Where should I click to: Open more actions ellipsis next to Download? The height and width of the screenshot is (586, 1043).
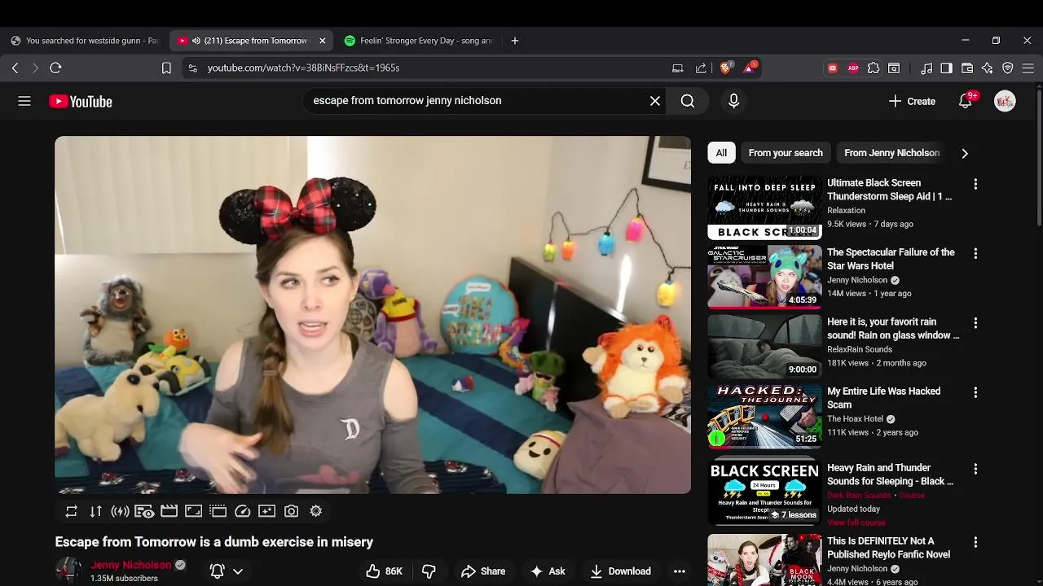680,571
